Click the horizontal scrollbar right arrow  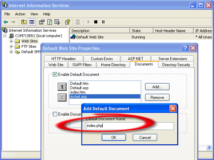(209, 147)
